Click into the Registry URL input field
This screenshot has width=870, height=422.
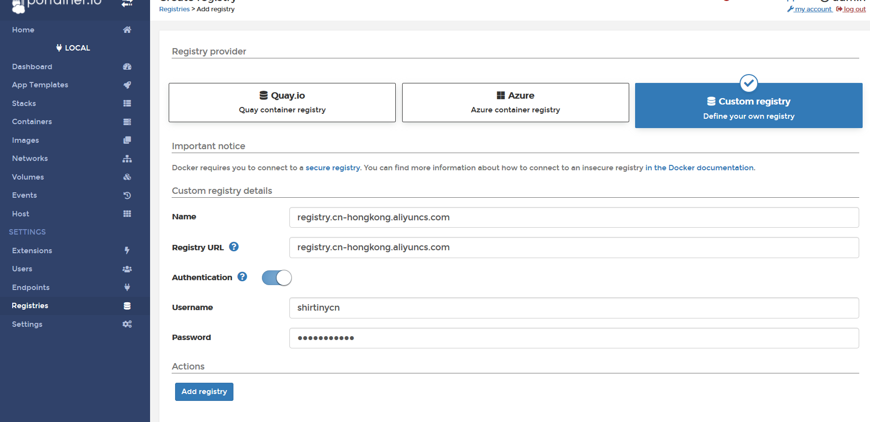[x=574, y=247]
